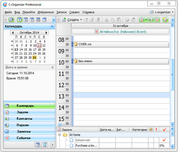The width and height of the screenshot is (178, 152).
Task: Open the Задачи section in sidebar
Action: click(x=29, y=112)
